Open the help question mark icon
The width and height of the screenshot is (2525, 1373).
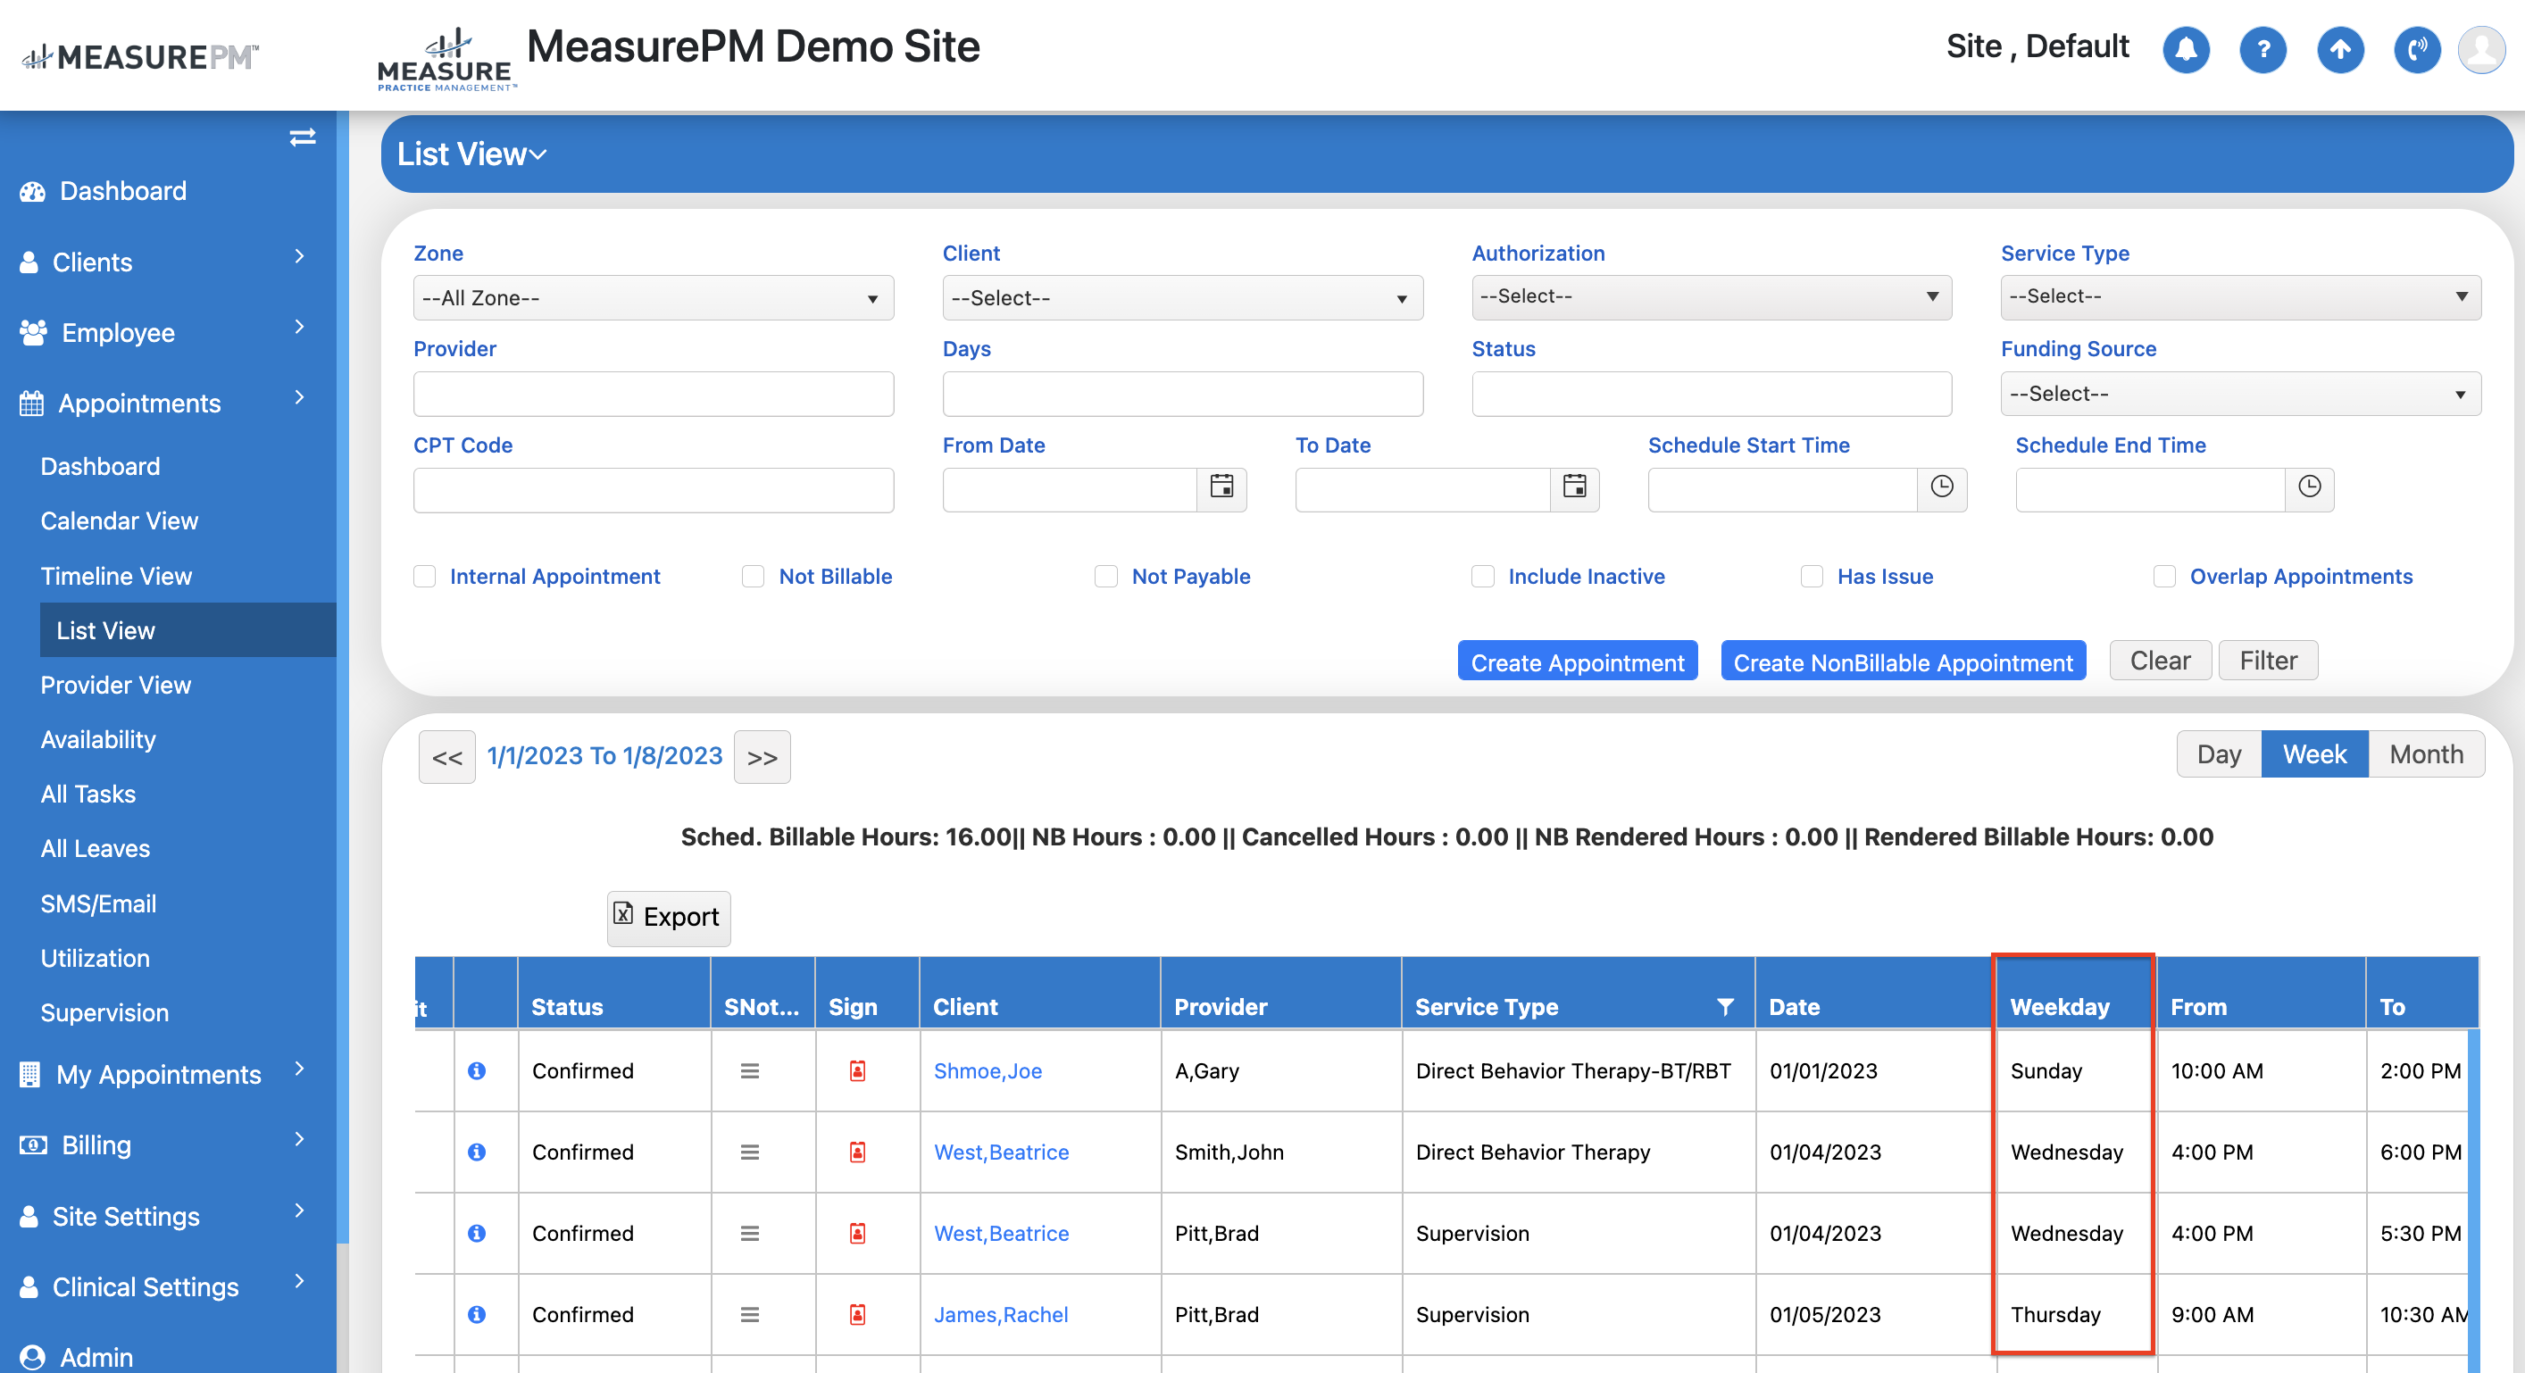click(x=2262, y=49)
